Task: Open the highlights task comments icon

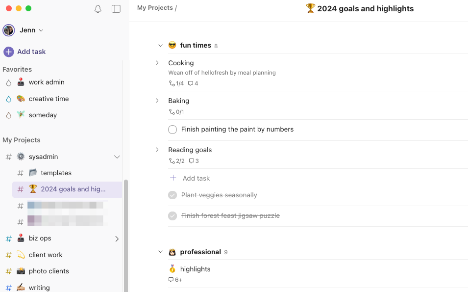Action: 171,280
